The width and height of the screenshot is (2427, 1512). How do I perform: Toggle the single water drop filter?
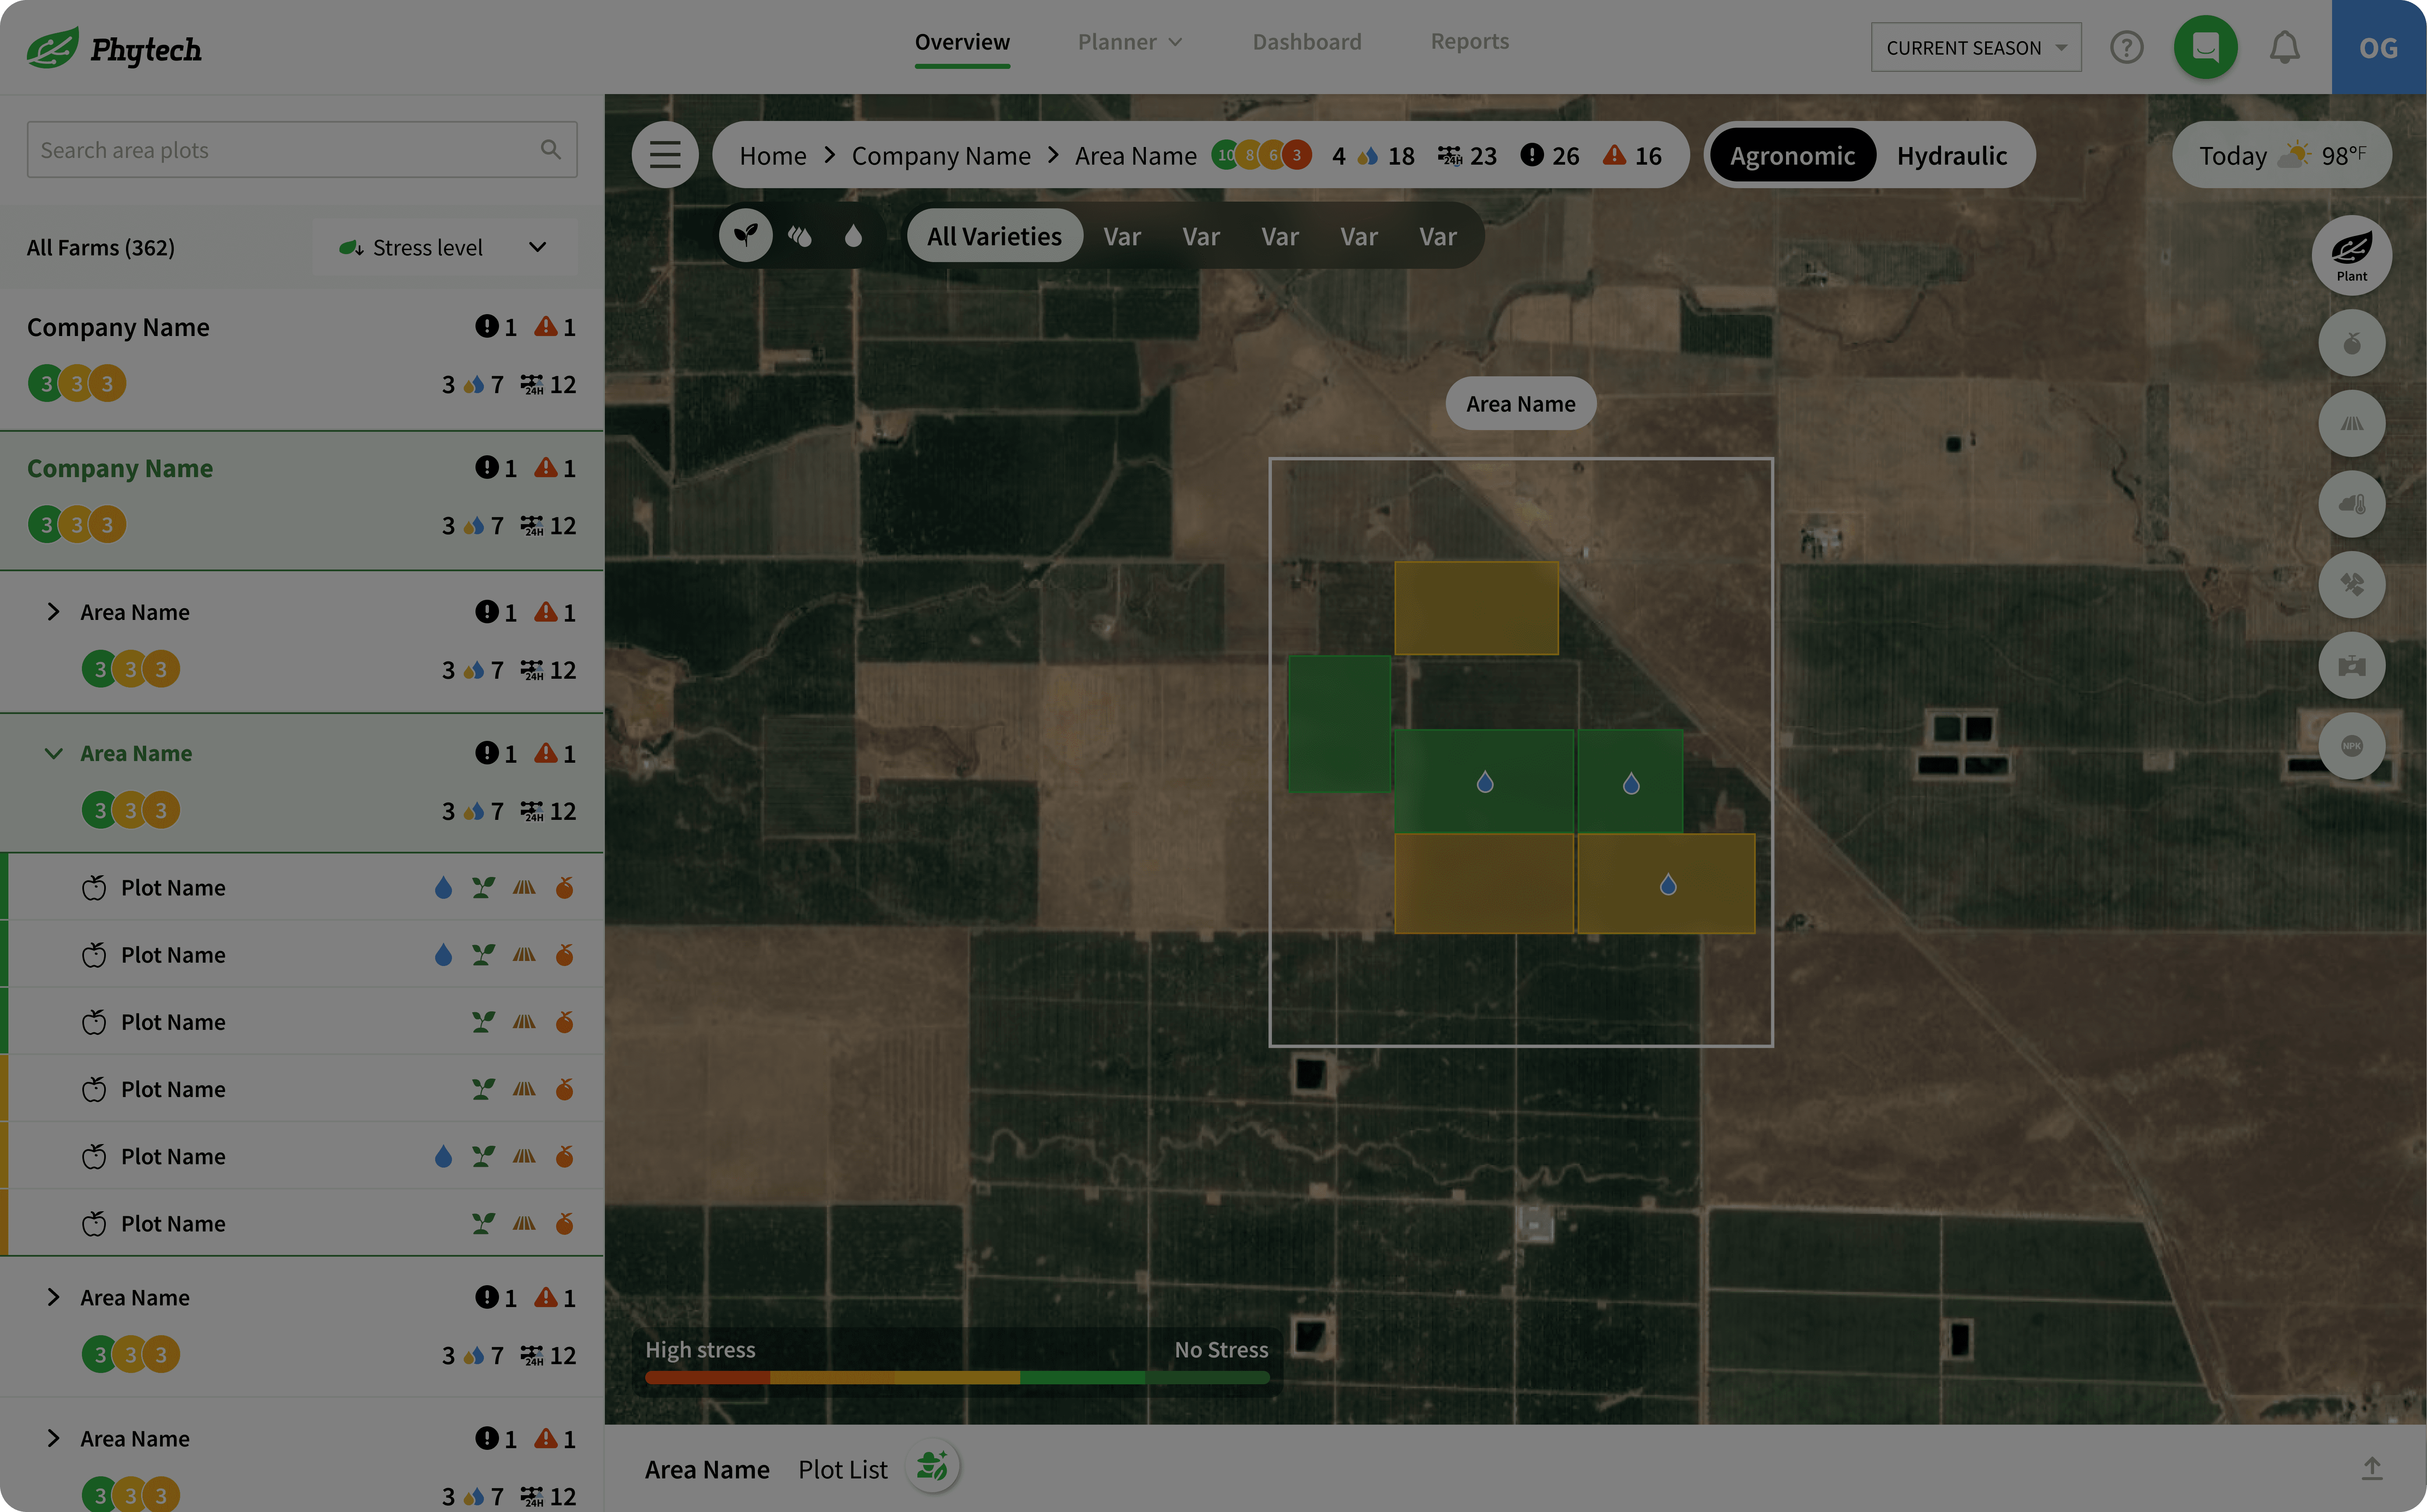click(x=853, y=236)
